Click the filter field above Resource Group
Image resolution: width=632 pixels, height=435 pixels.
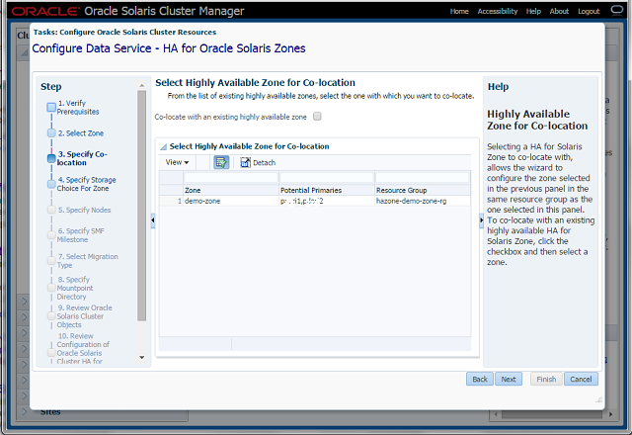tap(423, 178)
